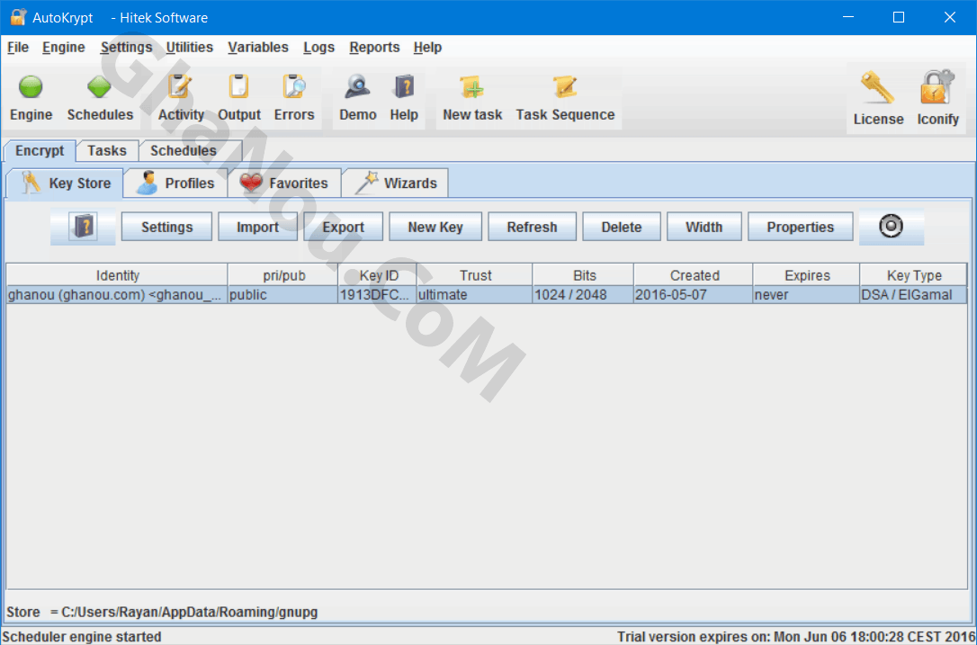
Task: Click the '1024 / 2048' bits cell
Action: pyautogui.click(x=584, y=295)
